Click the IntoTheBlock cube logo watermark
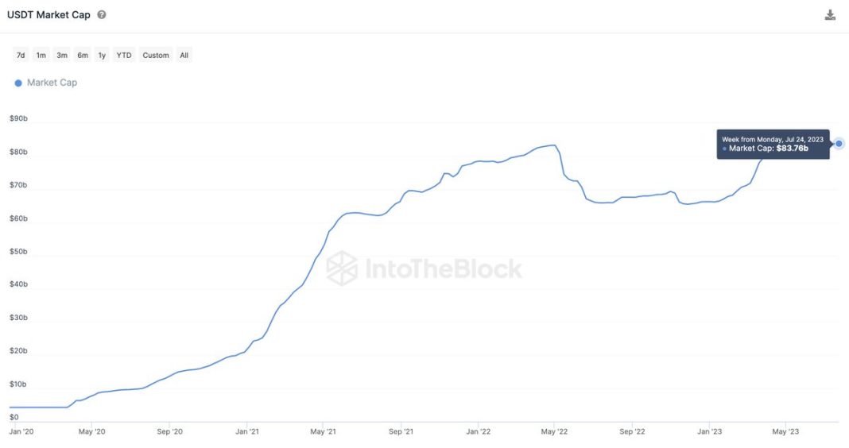 (x=342, y=268)
